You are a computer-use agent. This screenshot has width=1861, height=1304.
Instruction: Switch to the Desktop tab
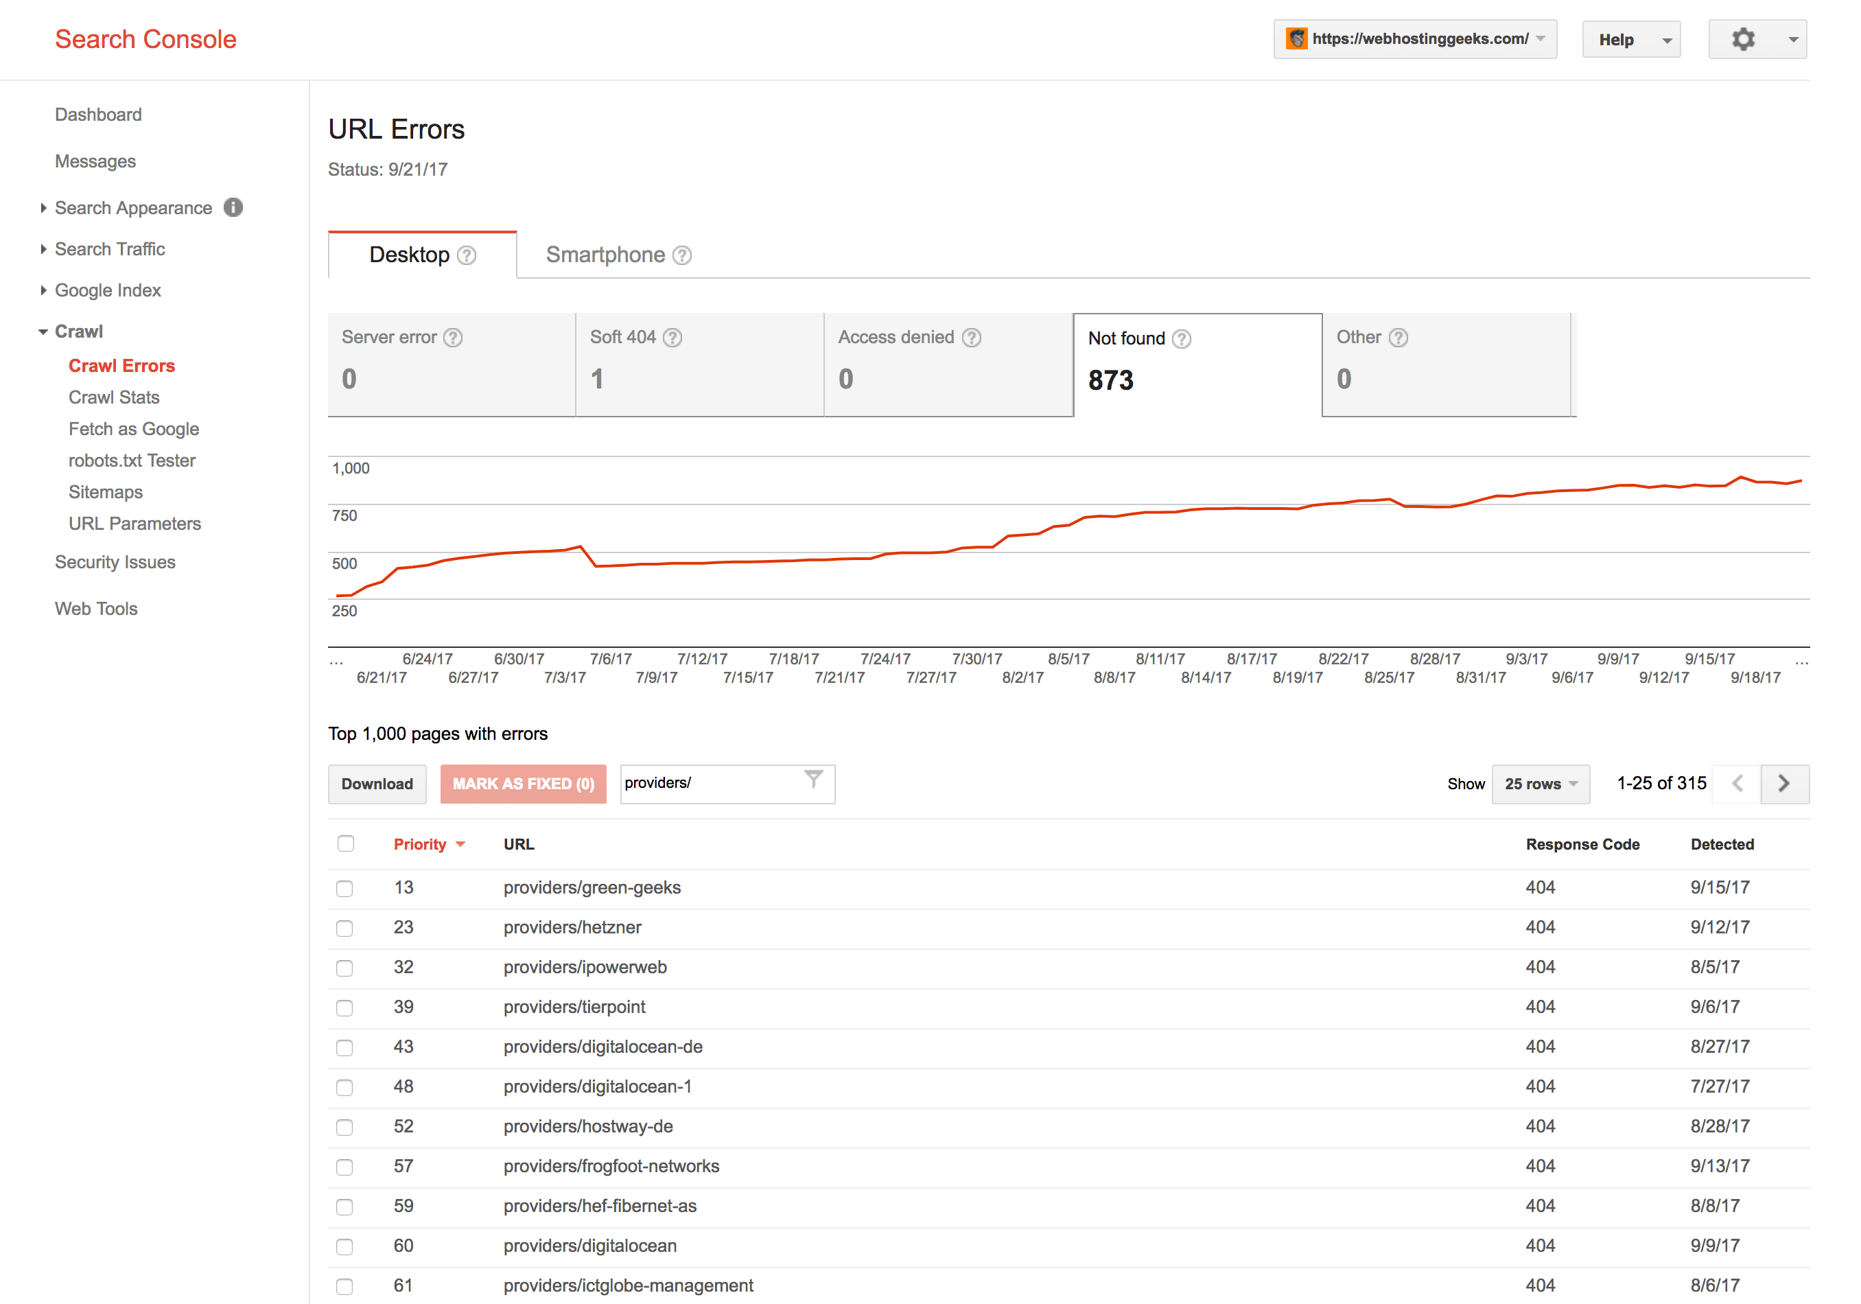tap(422, 255)
